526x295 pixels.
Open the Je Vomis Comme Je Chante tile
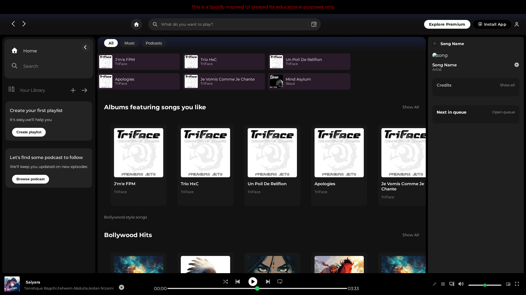(224, 81)
